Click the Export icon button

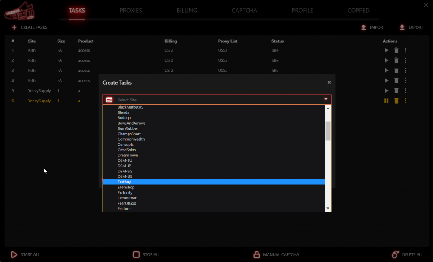pyautogui.click(x=402, y=27)
